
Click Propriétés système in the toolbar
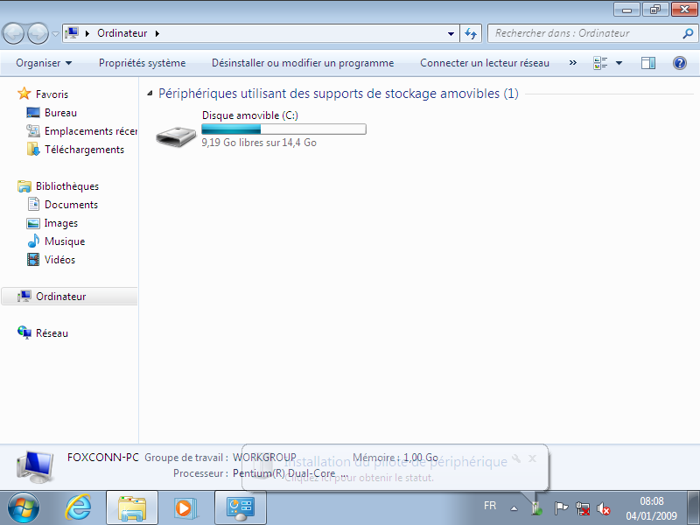pos(142,63)
